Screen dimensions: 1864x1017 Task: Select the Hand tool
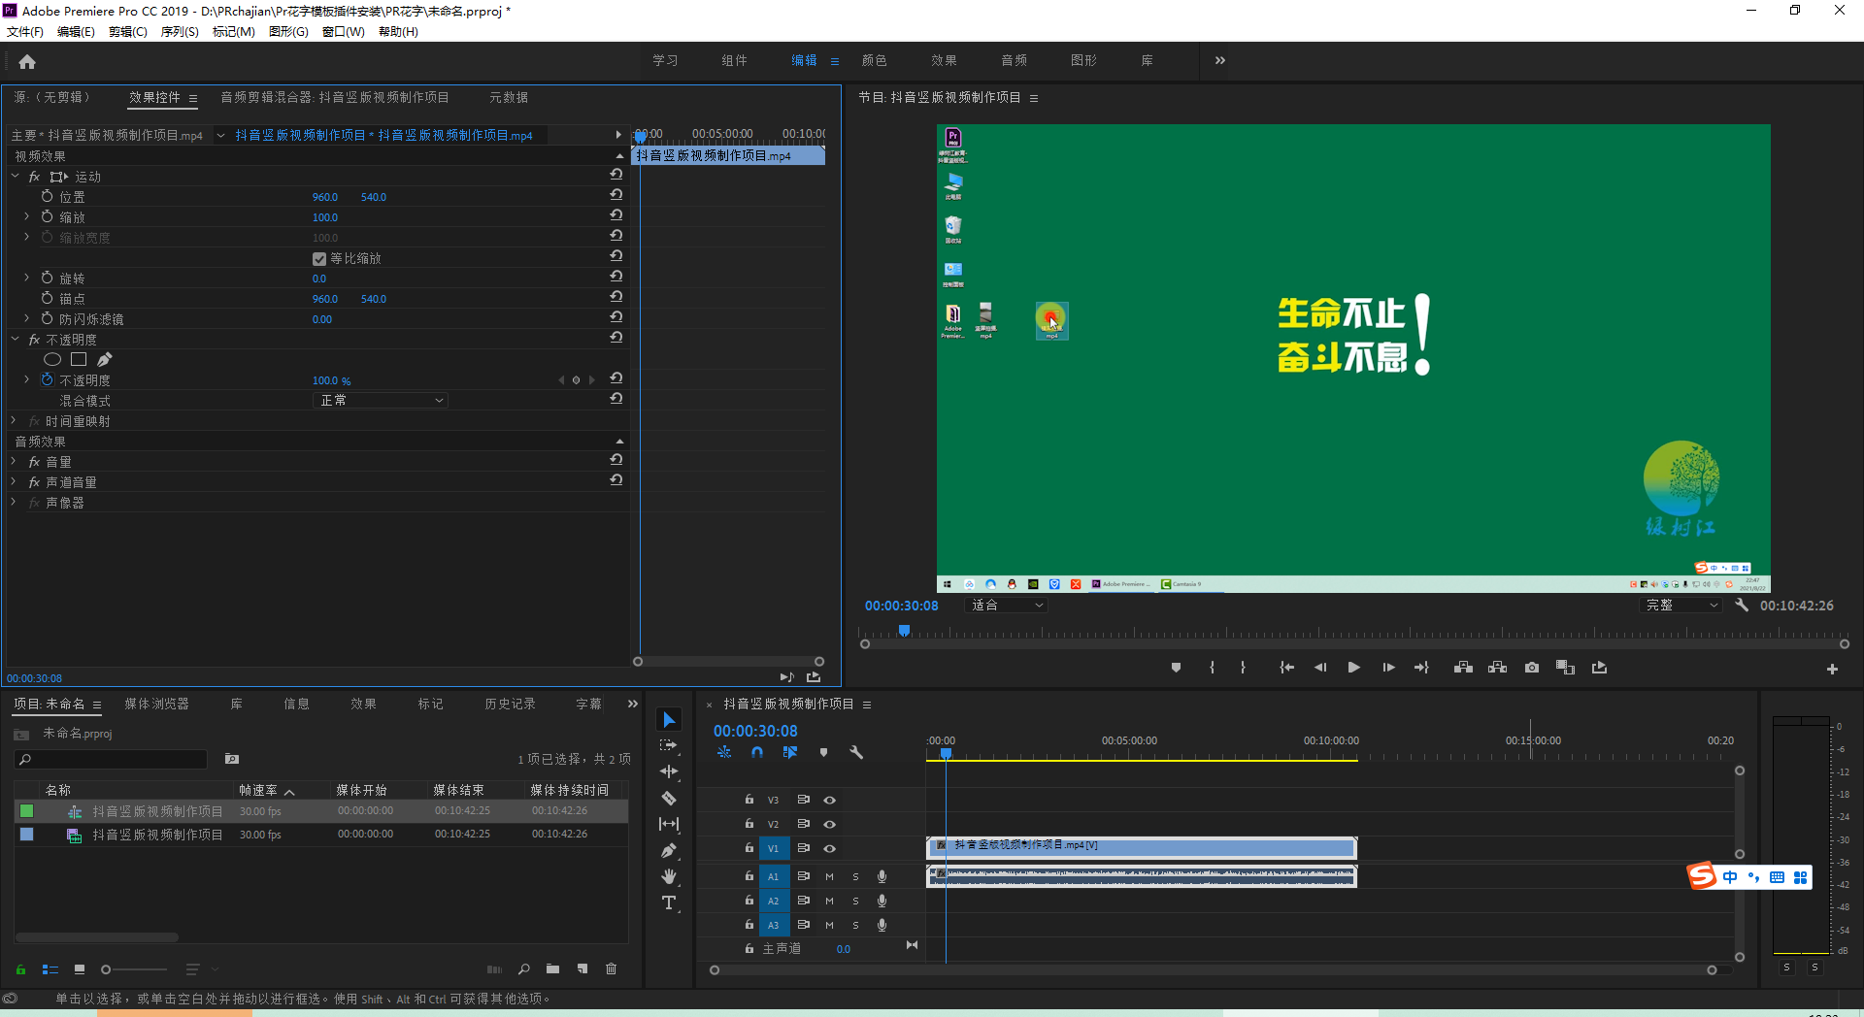[669, 876]
